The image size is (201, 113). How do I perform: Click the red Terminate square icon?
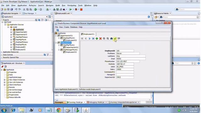(81, 9)
